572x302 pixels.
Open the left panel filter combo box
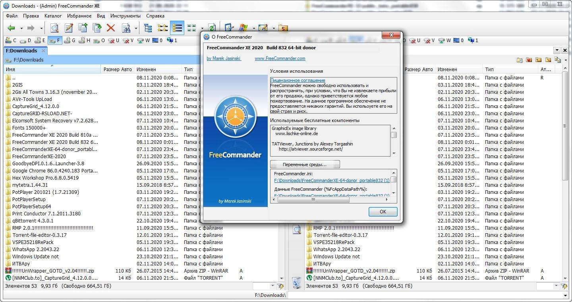(x=264, y=286)
